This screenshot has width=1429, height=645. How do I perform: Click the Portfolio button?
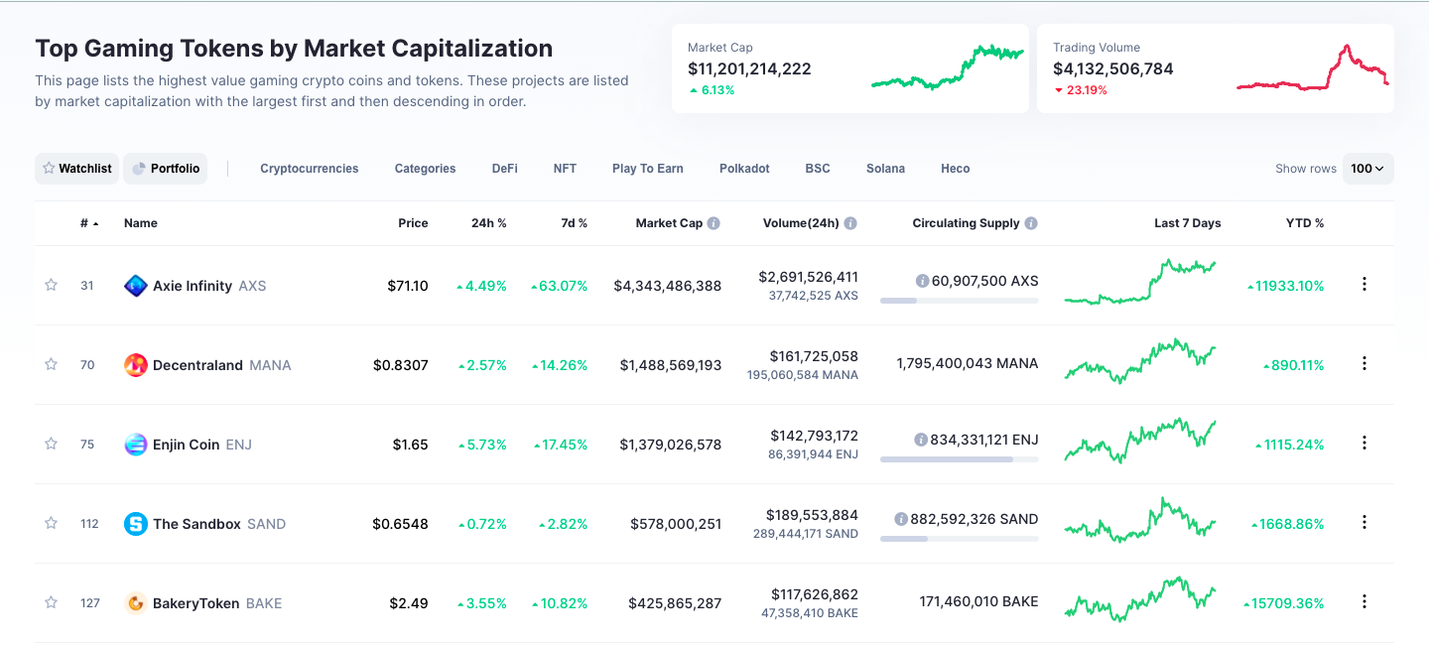coord(166,169)
